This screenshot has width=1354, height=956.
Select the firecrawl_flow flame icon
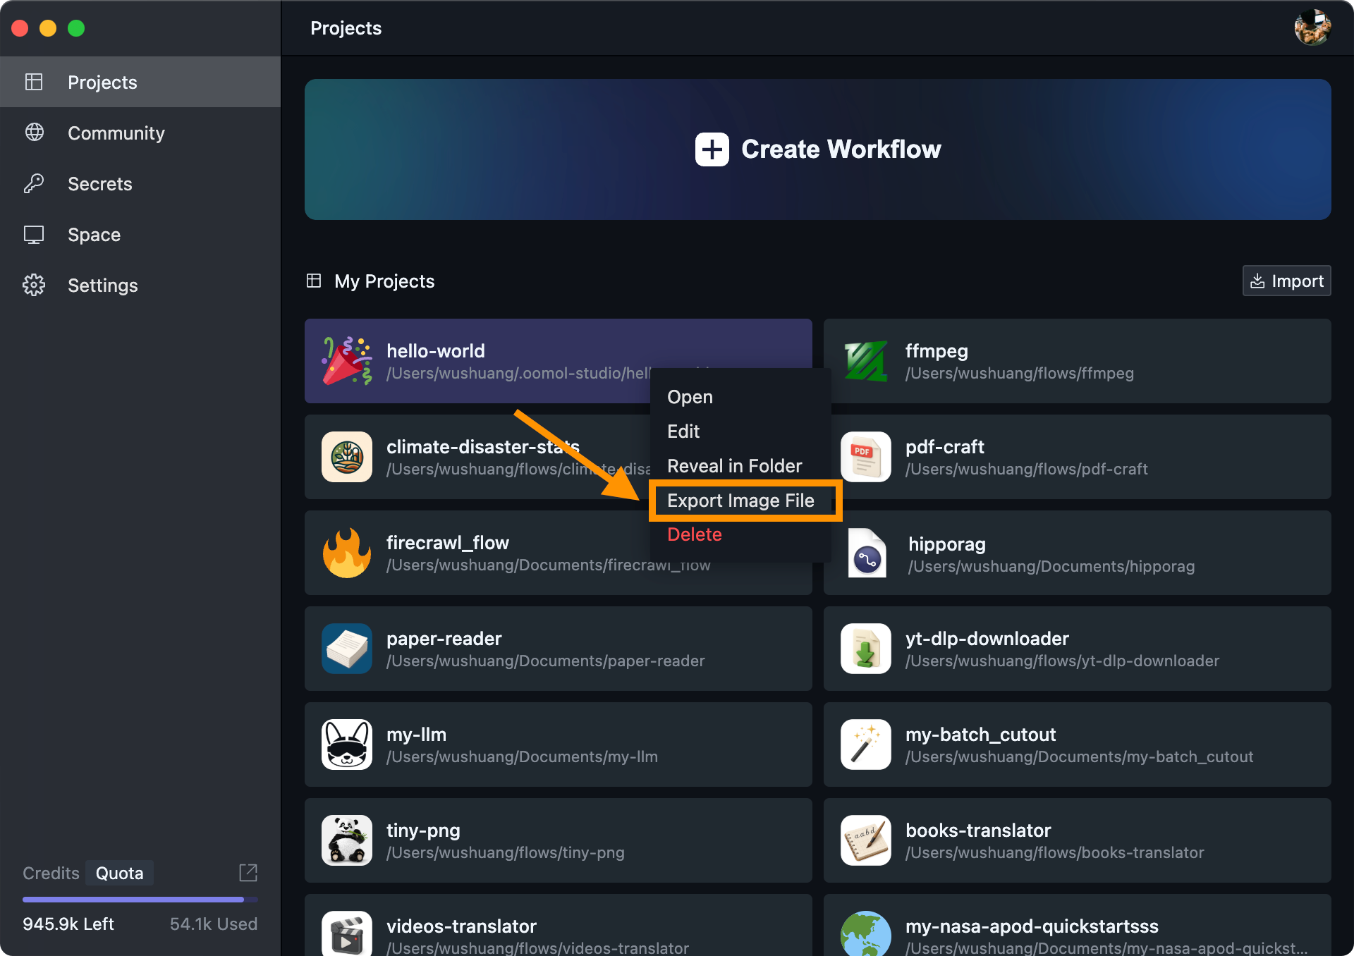coord(346,553)
